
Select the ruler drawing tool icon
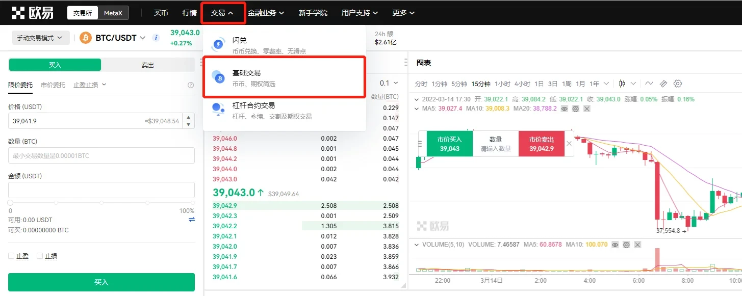[663, 84]
